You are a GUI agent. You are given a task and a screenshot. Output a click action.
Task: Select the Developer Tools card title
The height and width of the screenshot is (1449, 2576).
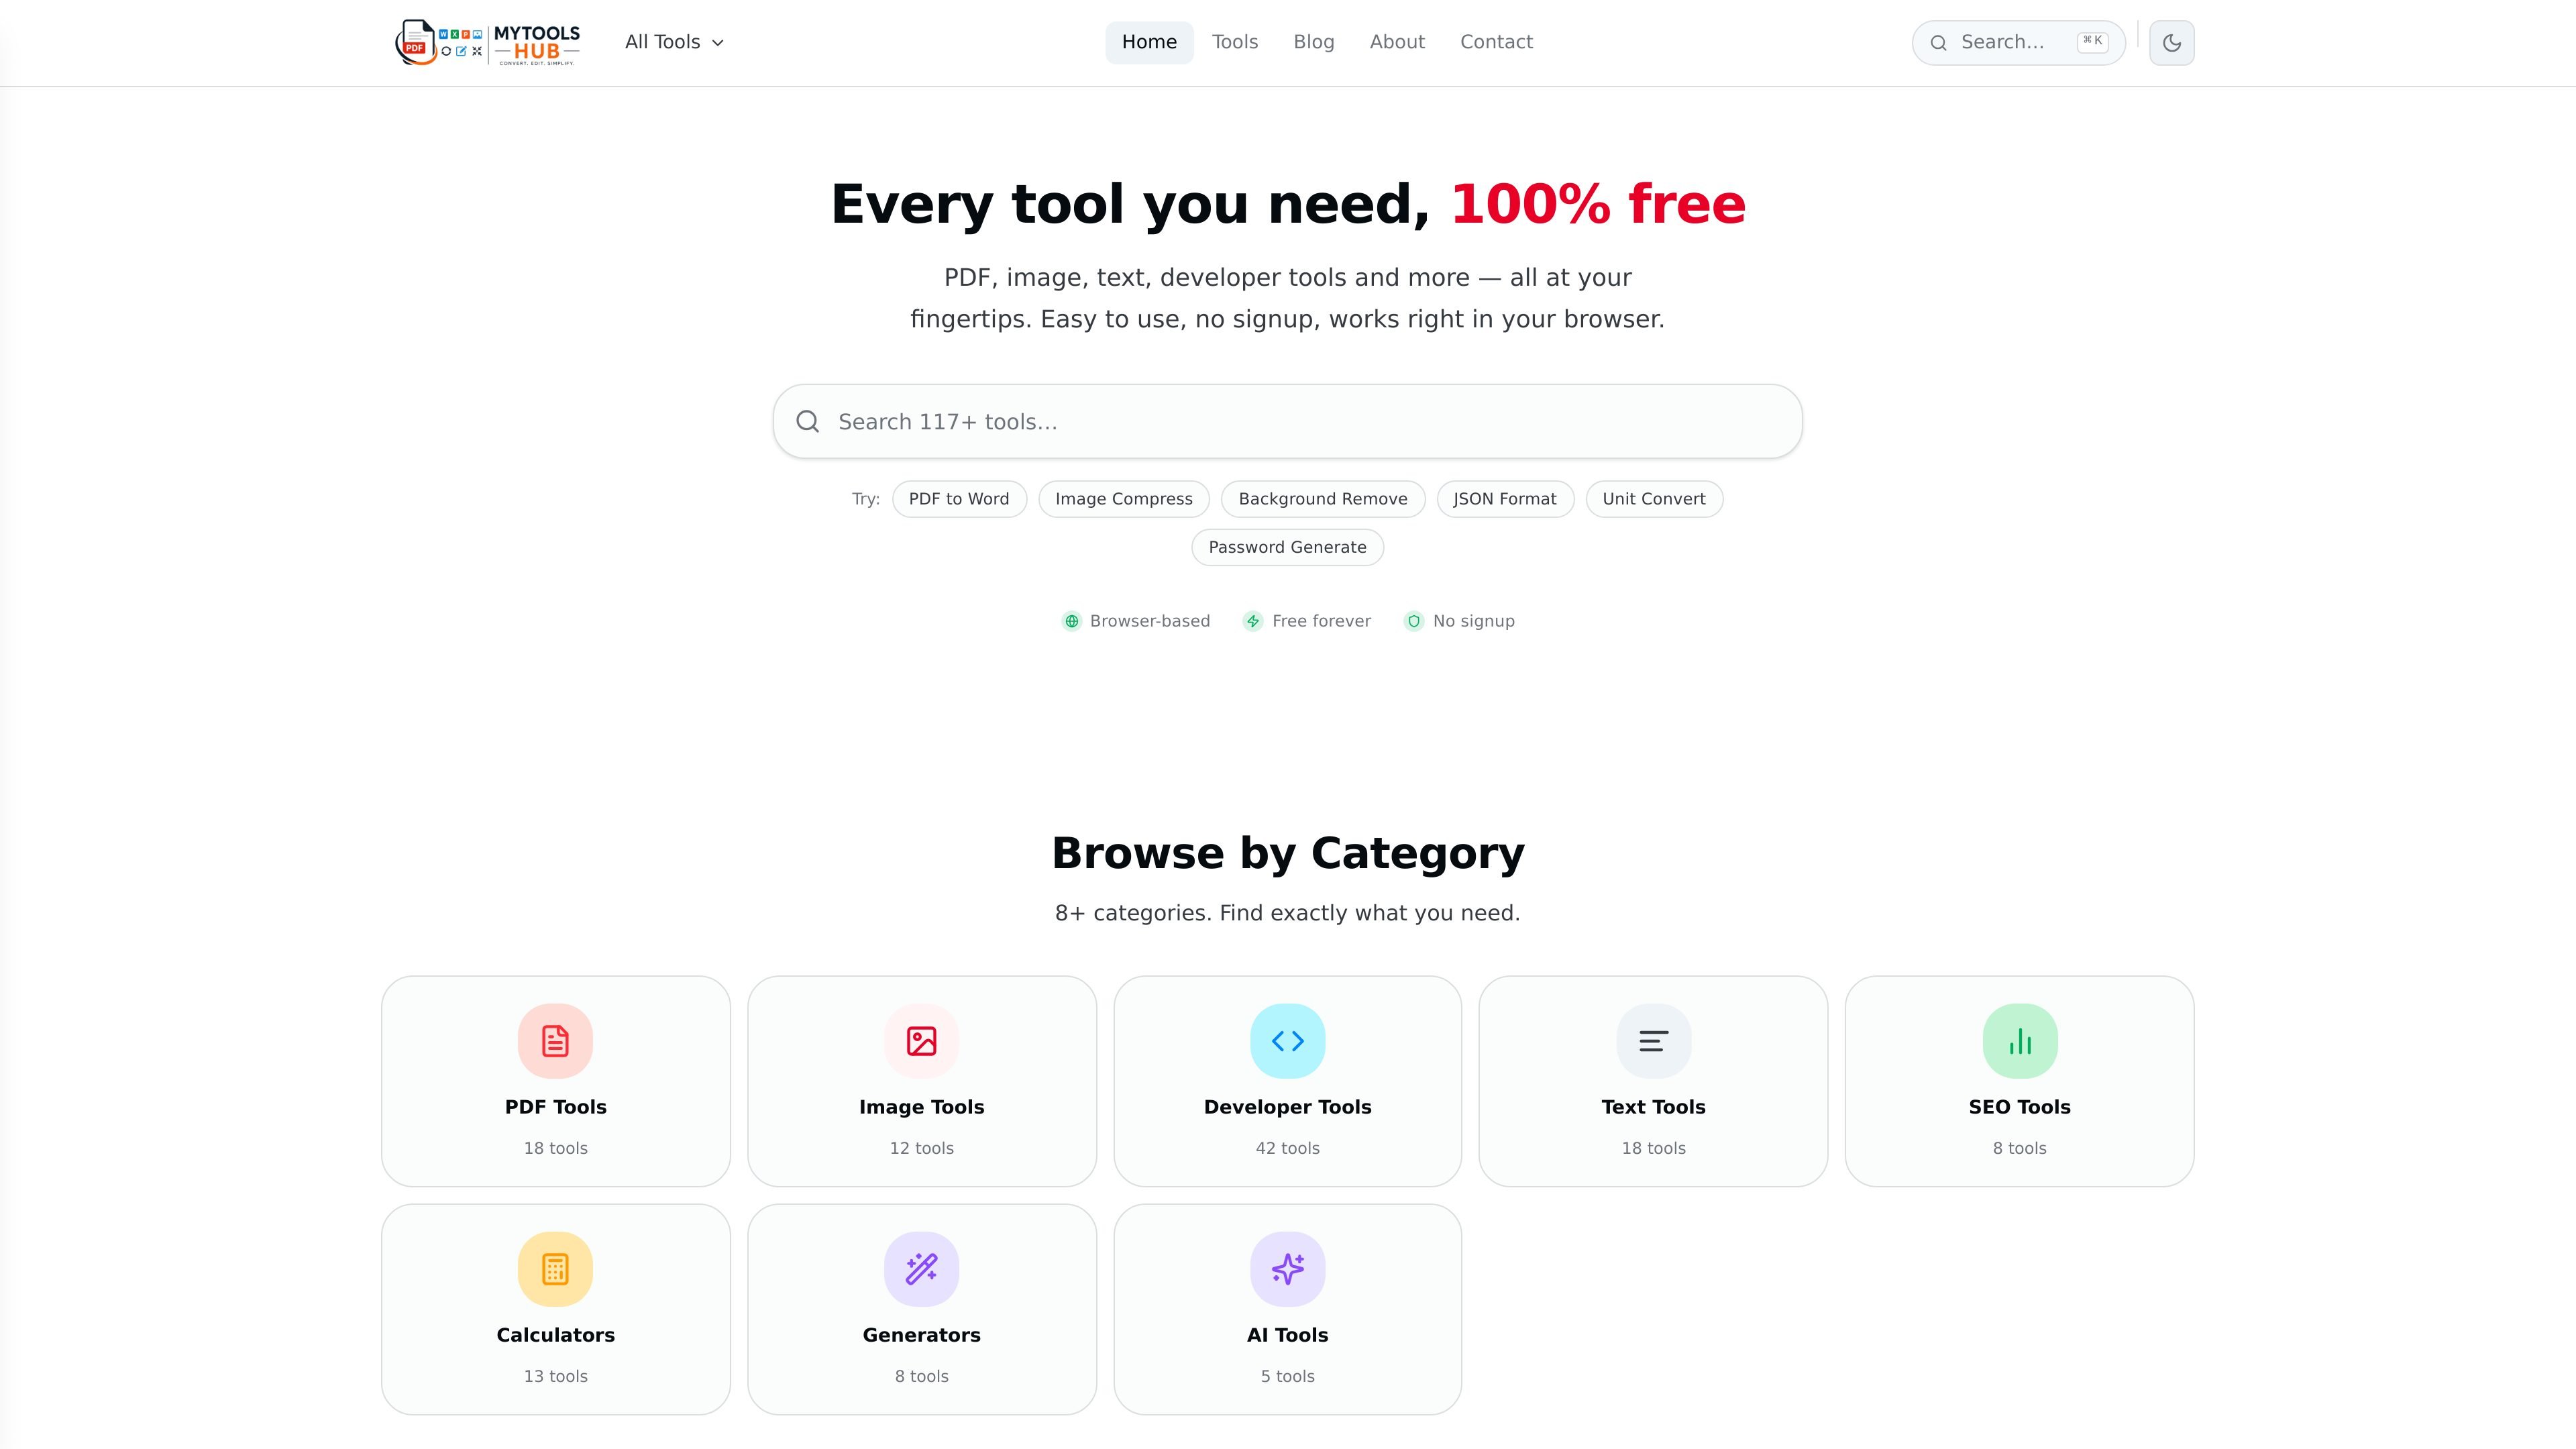point(1287,1107)
